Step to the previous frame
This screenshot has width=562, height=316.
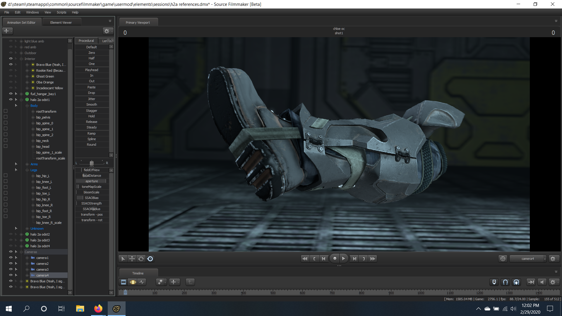(323, 259)
